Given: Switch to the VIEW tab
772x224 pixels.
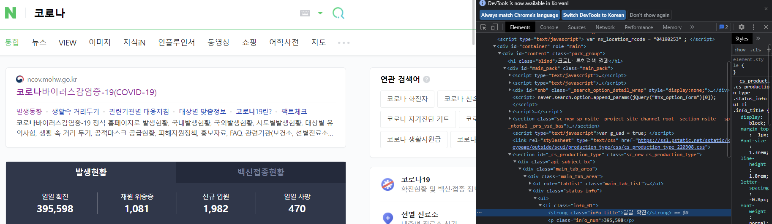Looking at the screenshot, I should click(68, 43).
